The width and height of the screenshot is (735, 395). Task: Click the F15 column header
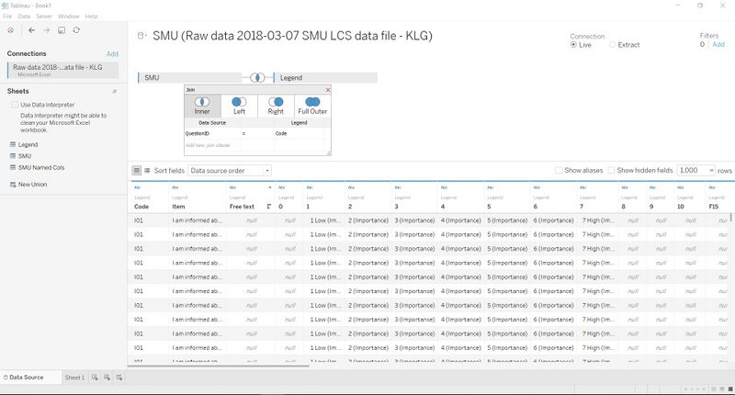click(714, 207)
